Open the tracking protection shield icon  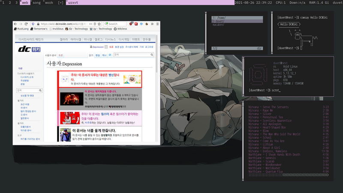[x=33, y=24]
